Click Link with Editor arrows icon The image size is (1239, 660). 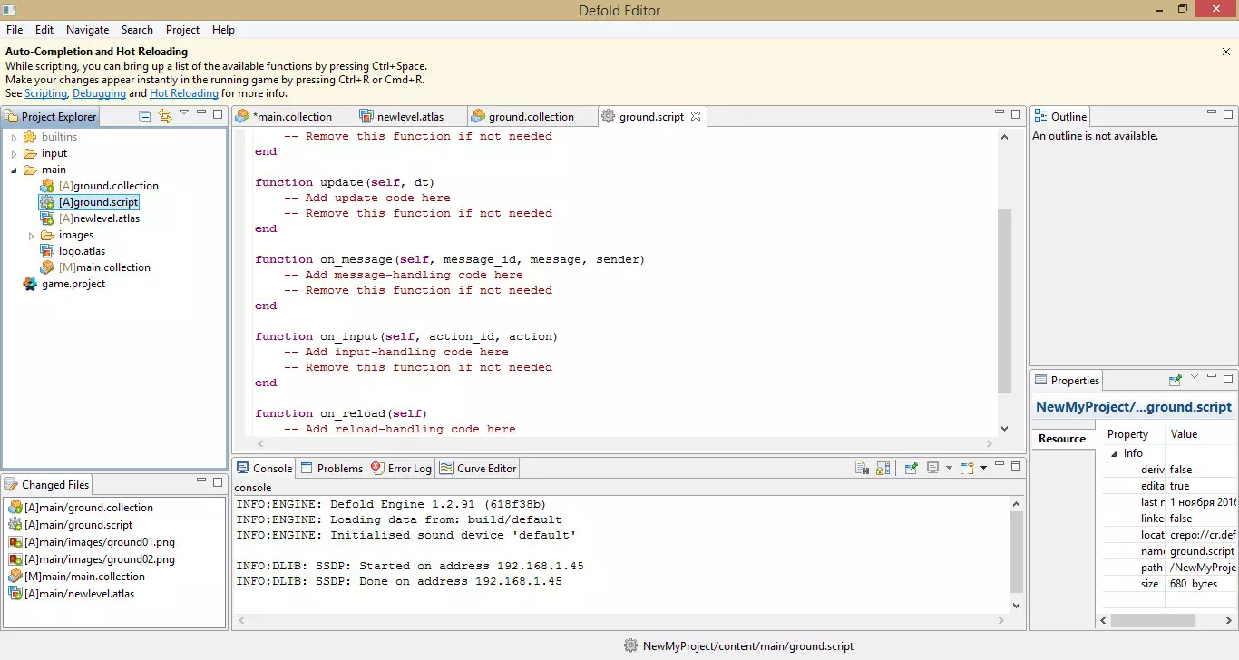click(x=164, y=116)
